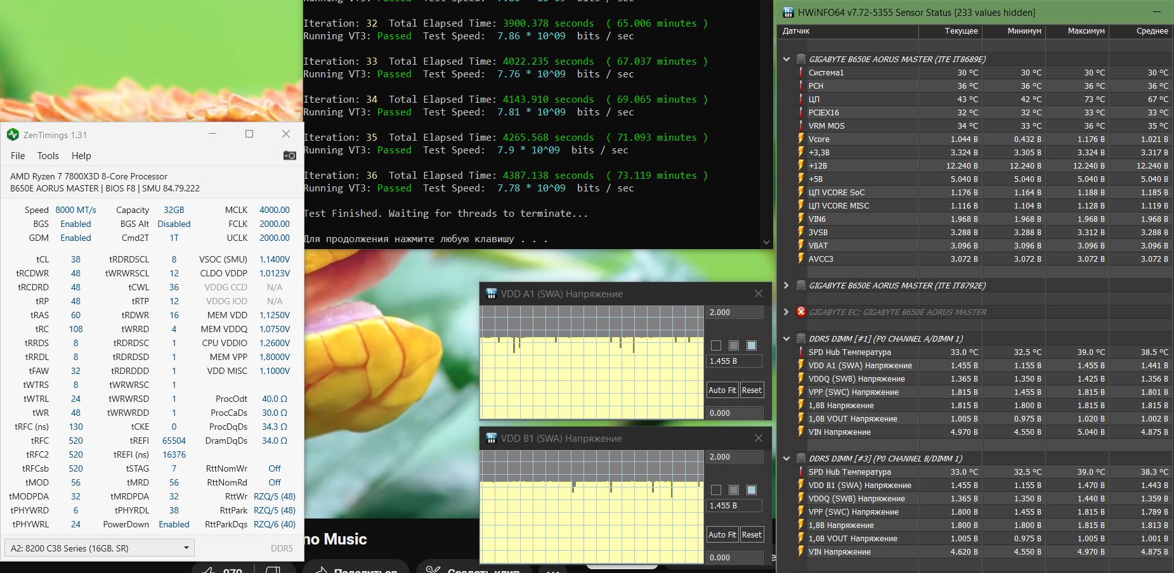Close the VDD B1 (SWA) graph window
Image resolution: width=1174 pixels, height=573 pixels.
[x=758, y=438]
